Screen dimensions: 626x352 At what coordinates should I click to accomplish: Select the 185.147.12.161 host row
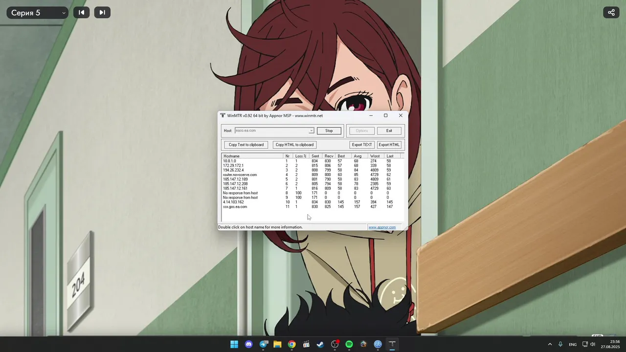pyautogui.click(x=313, y=188)
